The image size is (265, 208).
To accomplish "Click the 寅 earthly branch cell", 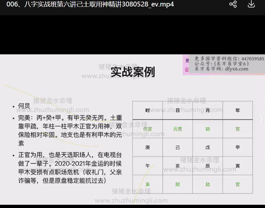I will pos(237,166).
